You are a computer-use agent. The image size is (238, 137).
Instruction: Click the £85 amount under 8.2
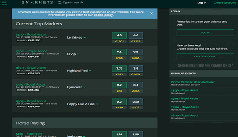pos(119,91)
